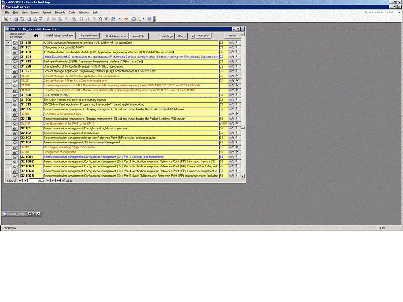The height and width of the screenshot is (302, 403).
Task: Expand the New Object dropdown arrow in toolbar
Action: click(x=144, y=19)
